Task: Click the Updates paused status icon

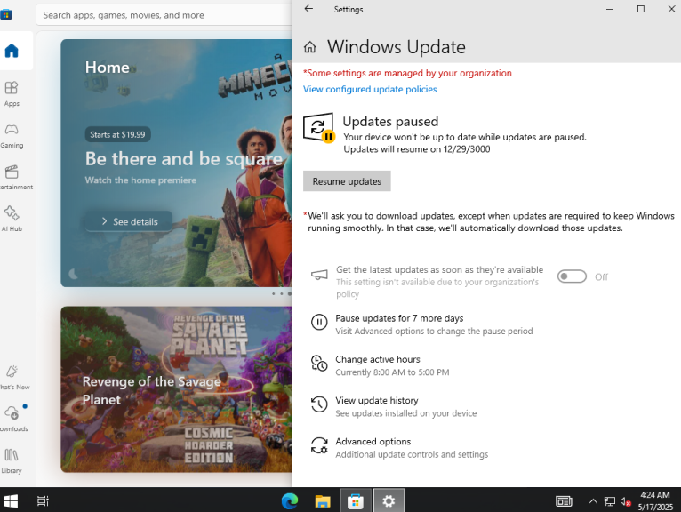Action: click(x=318, y=127)
